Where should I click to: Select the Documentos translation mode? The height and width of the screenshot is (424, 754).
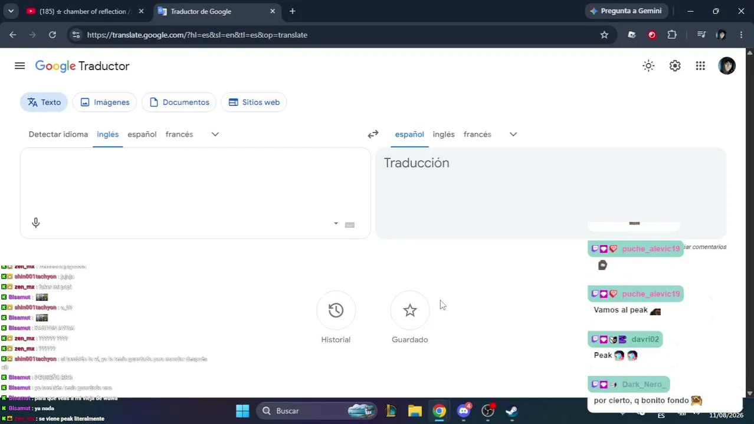coord(179,102)
